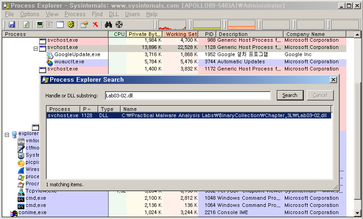Select the svchost.exe Lab03-02.dll search result
The height and width of the screenshot is (219, 363).
point(188,115)
